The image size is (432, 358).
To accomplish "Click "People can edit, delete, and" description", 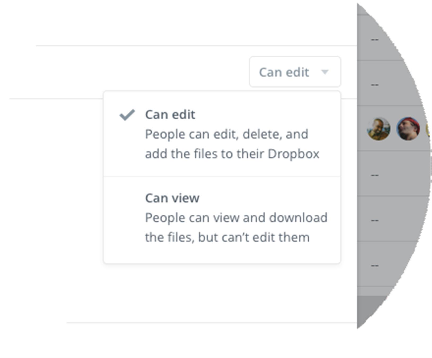I will click(x=226, y=134).
